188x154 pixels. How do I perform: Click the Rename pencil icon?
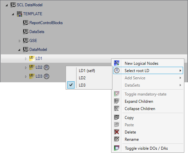tap(117, 139)
